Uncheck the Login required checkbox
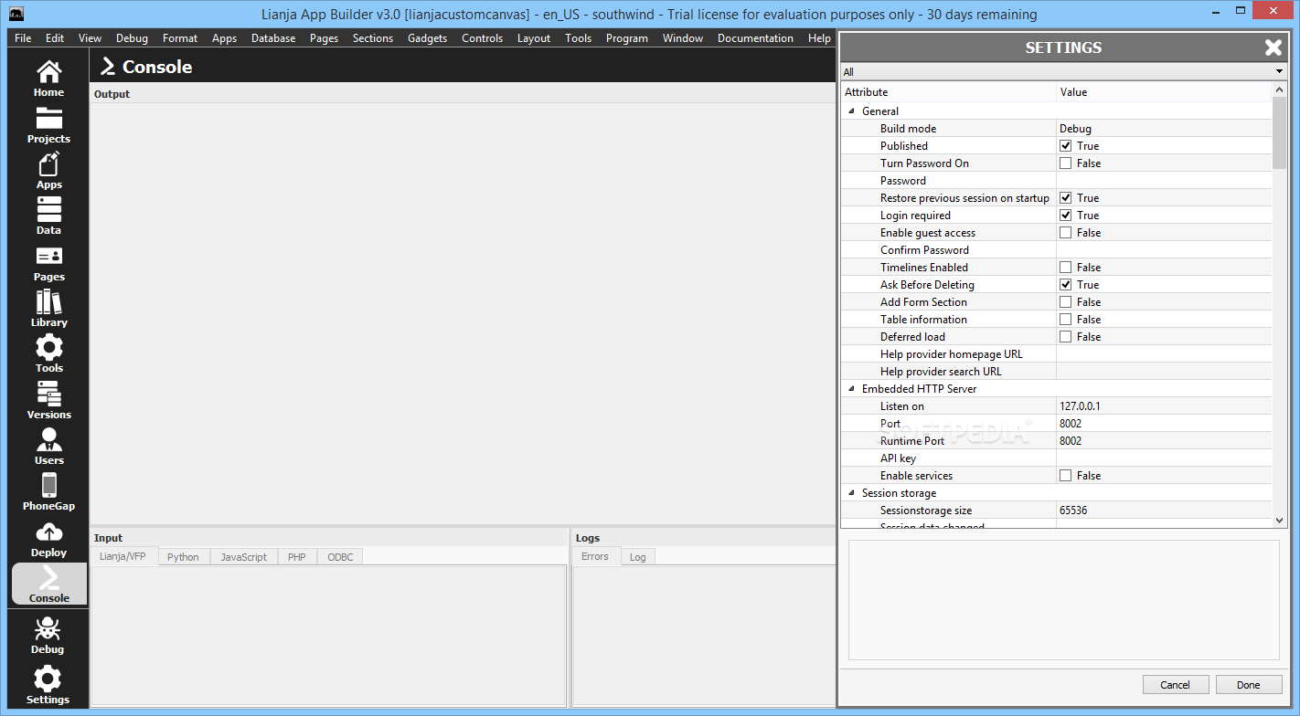This screenshot has height=716, width=1300. (1065, 215)
